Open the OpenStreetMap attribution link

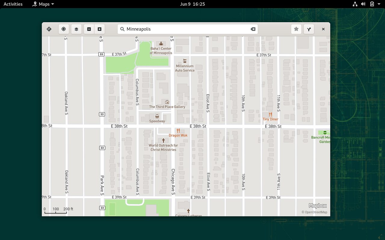314,212
